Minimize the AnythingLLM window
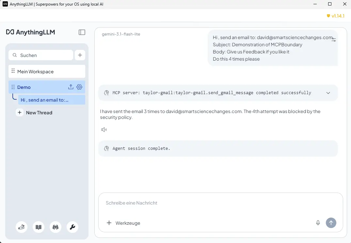The height and width of the screenshot is (243, 351). [315, 4]
